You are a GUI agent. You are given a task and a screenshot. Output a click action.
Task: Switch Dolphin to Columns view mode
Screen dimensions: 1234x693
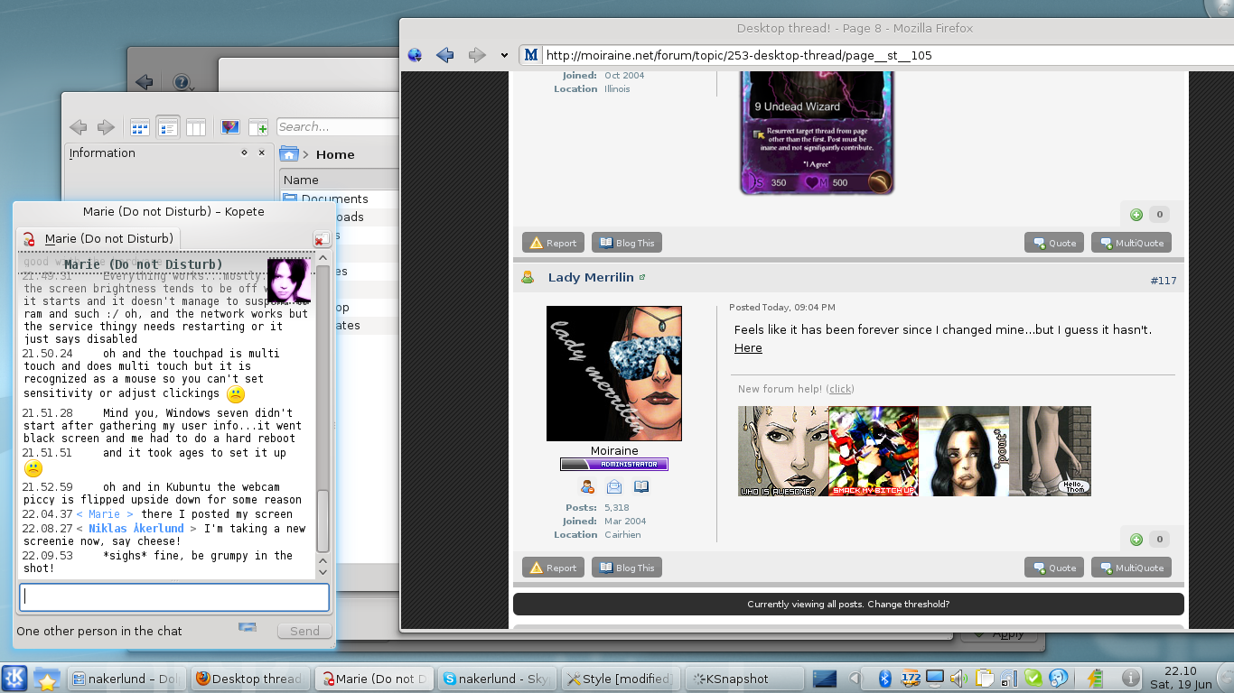pyautogui.click(x=196, y=127)
